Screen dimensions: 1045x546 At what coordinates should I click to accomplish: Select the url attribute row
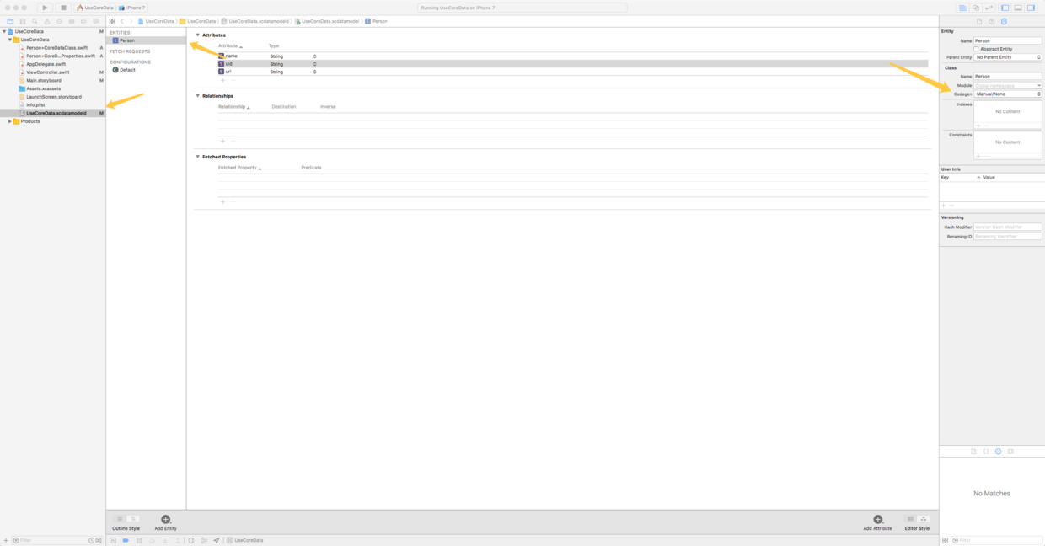pos(572,72)
